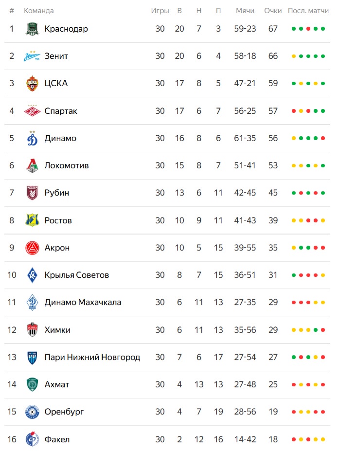Click the Мячи column header
338x451 pixels.
(x=245, y=11)
